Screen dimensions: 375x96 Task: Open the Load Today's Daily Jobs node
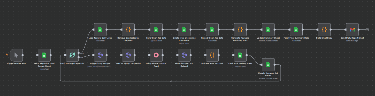click(100, 29)
